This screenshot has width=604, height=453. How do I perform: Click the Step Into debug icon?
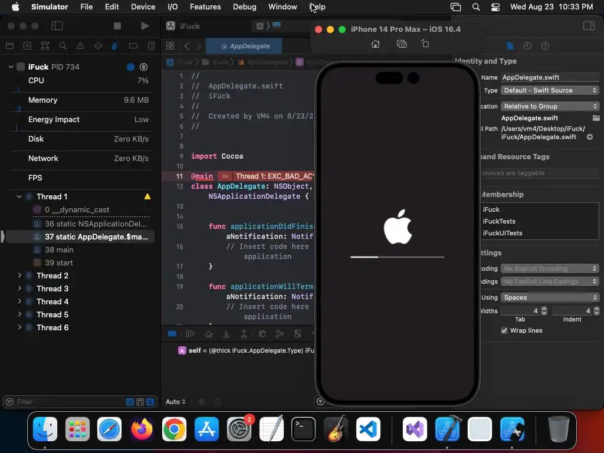226,334
